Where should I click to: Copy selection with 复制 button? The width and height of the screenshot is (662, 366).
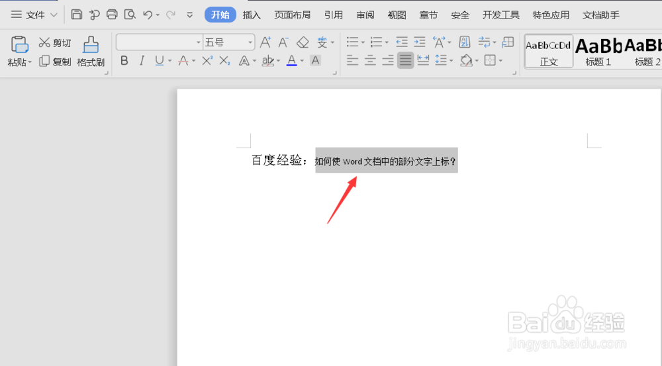(x=55, y=62)
